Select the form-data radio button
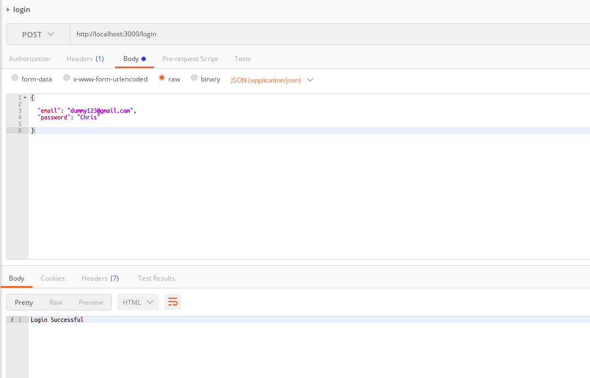Viewport: 590px width, 378px height. tap(15, 78)
